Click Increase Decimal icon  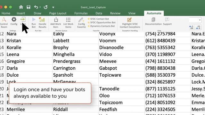191,27
